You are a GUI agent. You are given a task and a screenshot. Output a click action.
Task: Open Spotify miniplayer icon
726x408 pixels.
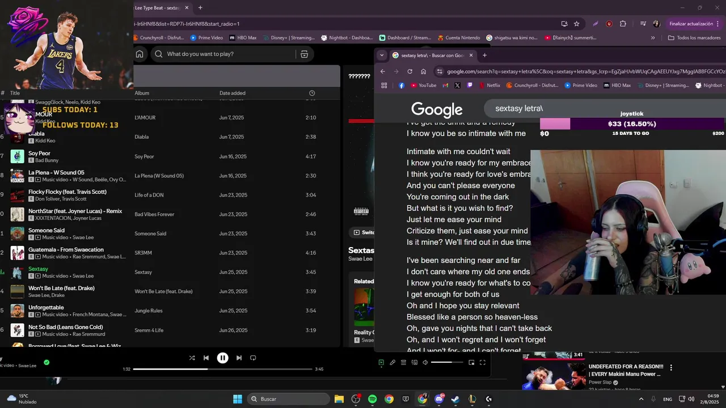coord(471,363)
